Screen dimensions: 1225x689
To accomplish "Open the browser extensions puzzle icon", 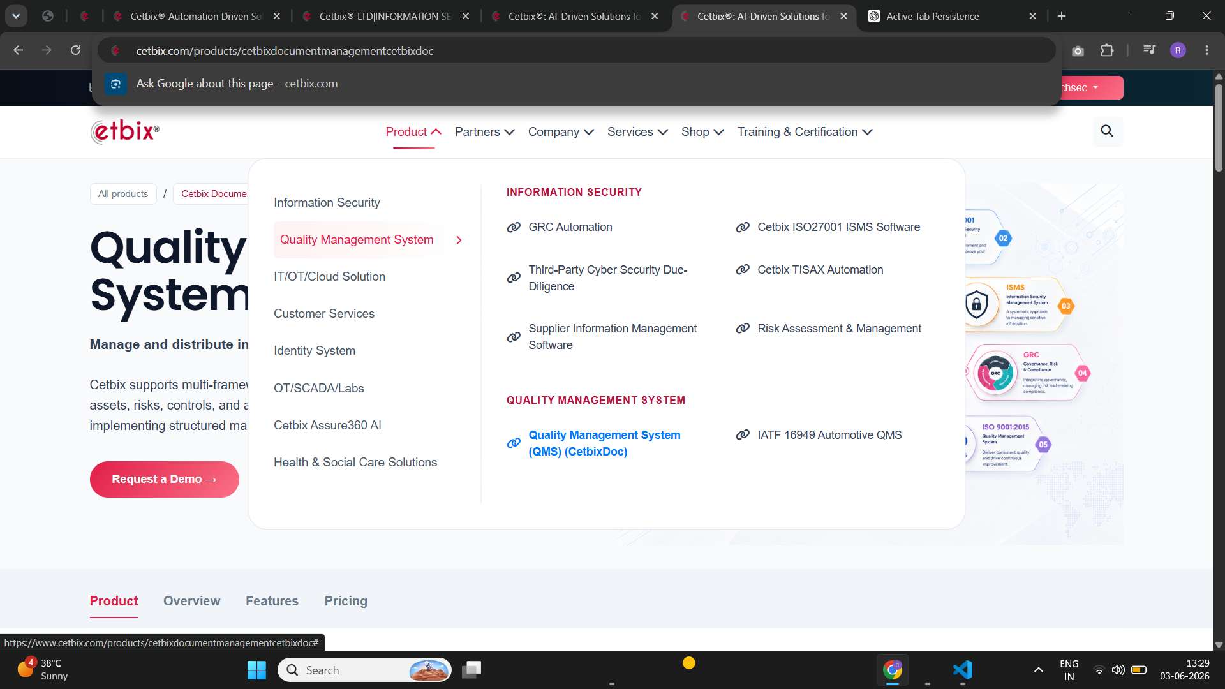I will click(x=1107, y=50).
